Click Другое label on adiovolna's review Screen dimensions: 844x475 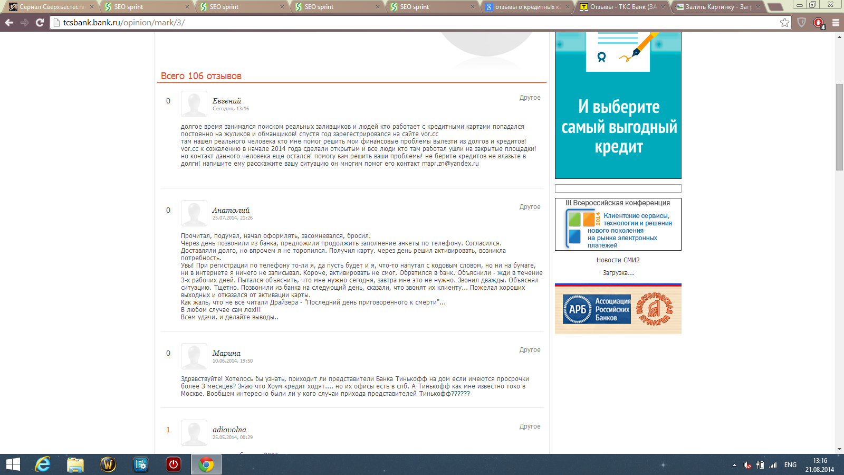530,426
